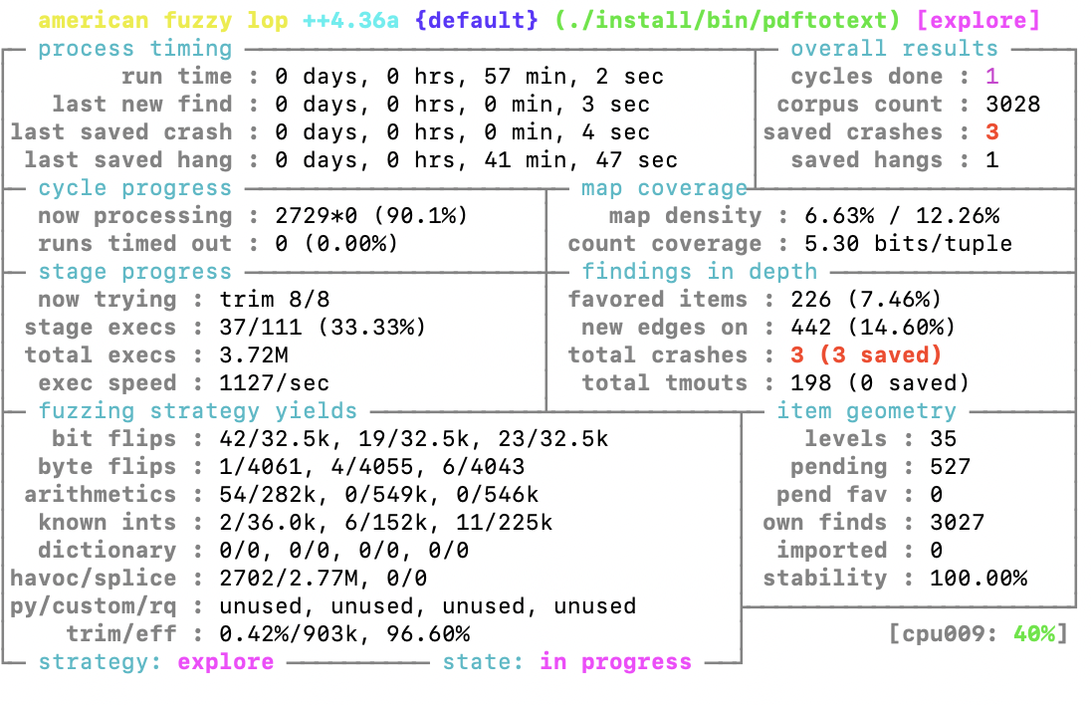Click the "findings in depth" section heading

click(699, 272)
